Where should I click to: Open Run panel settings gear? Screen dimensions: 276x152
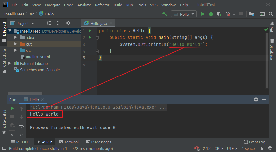click(256, 99)
